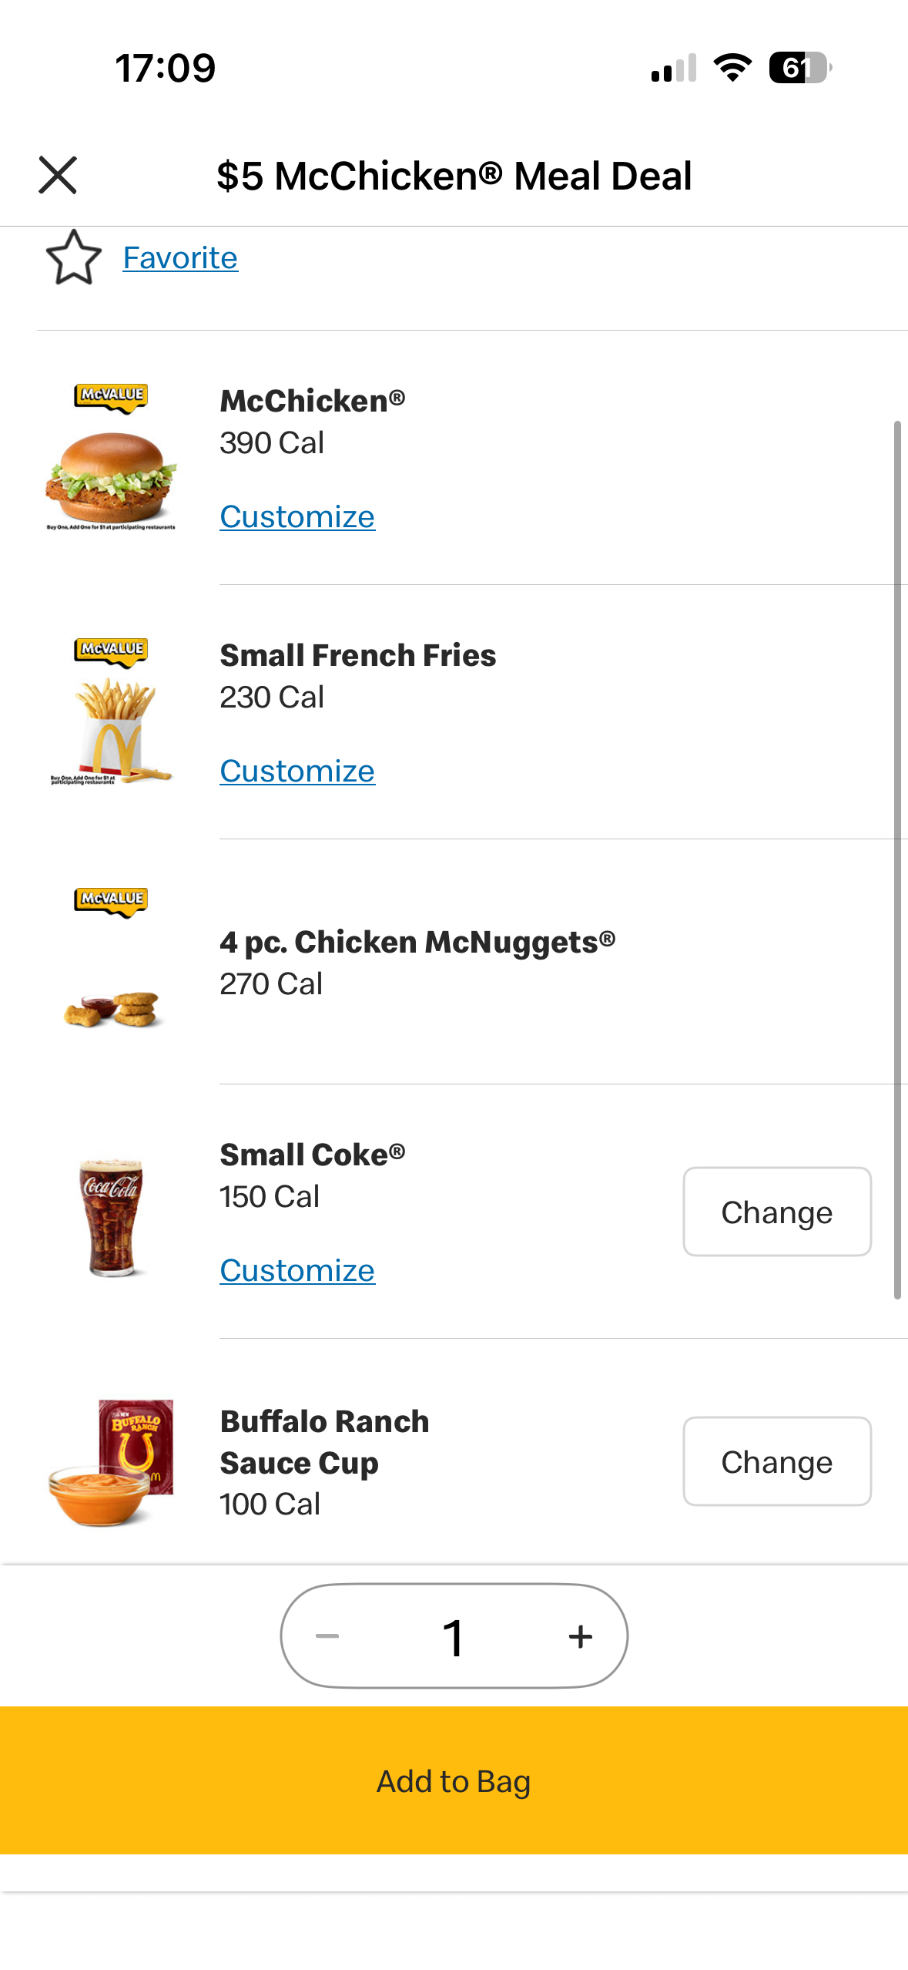Close the meal deal screen with X
Screen dimensions: 908x1970
click(58, 176)
